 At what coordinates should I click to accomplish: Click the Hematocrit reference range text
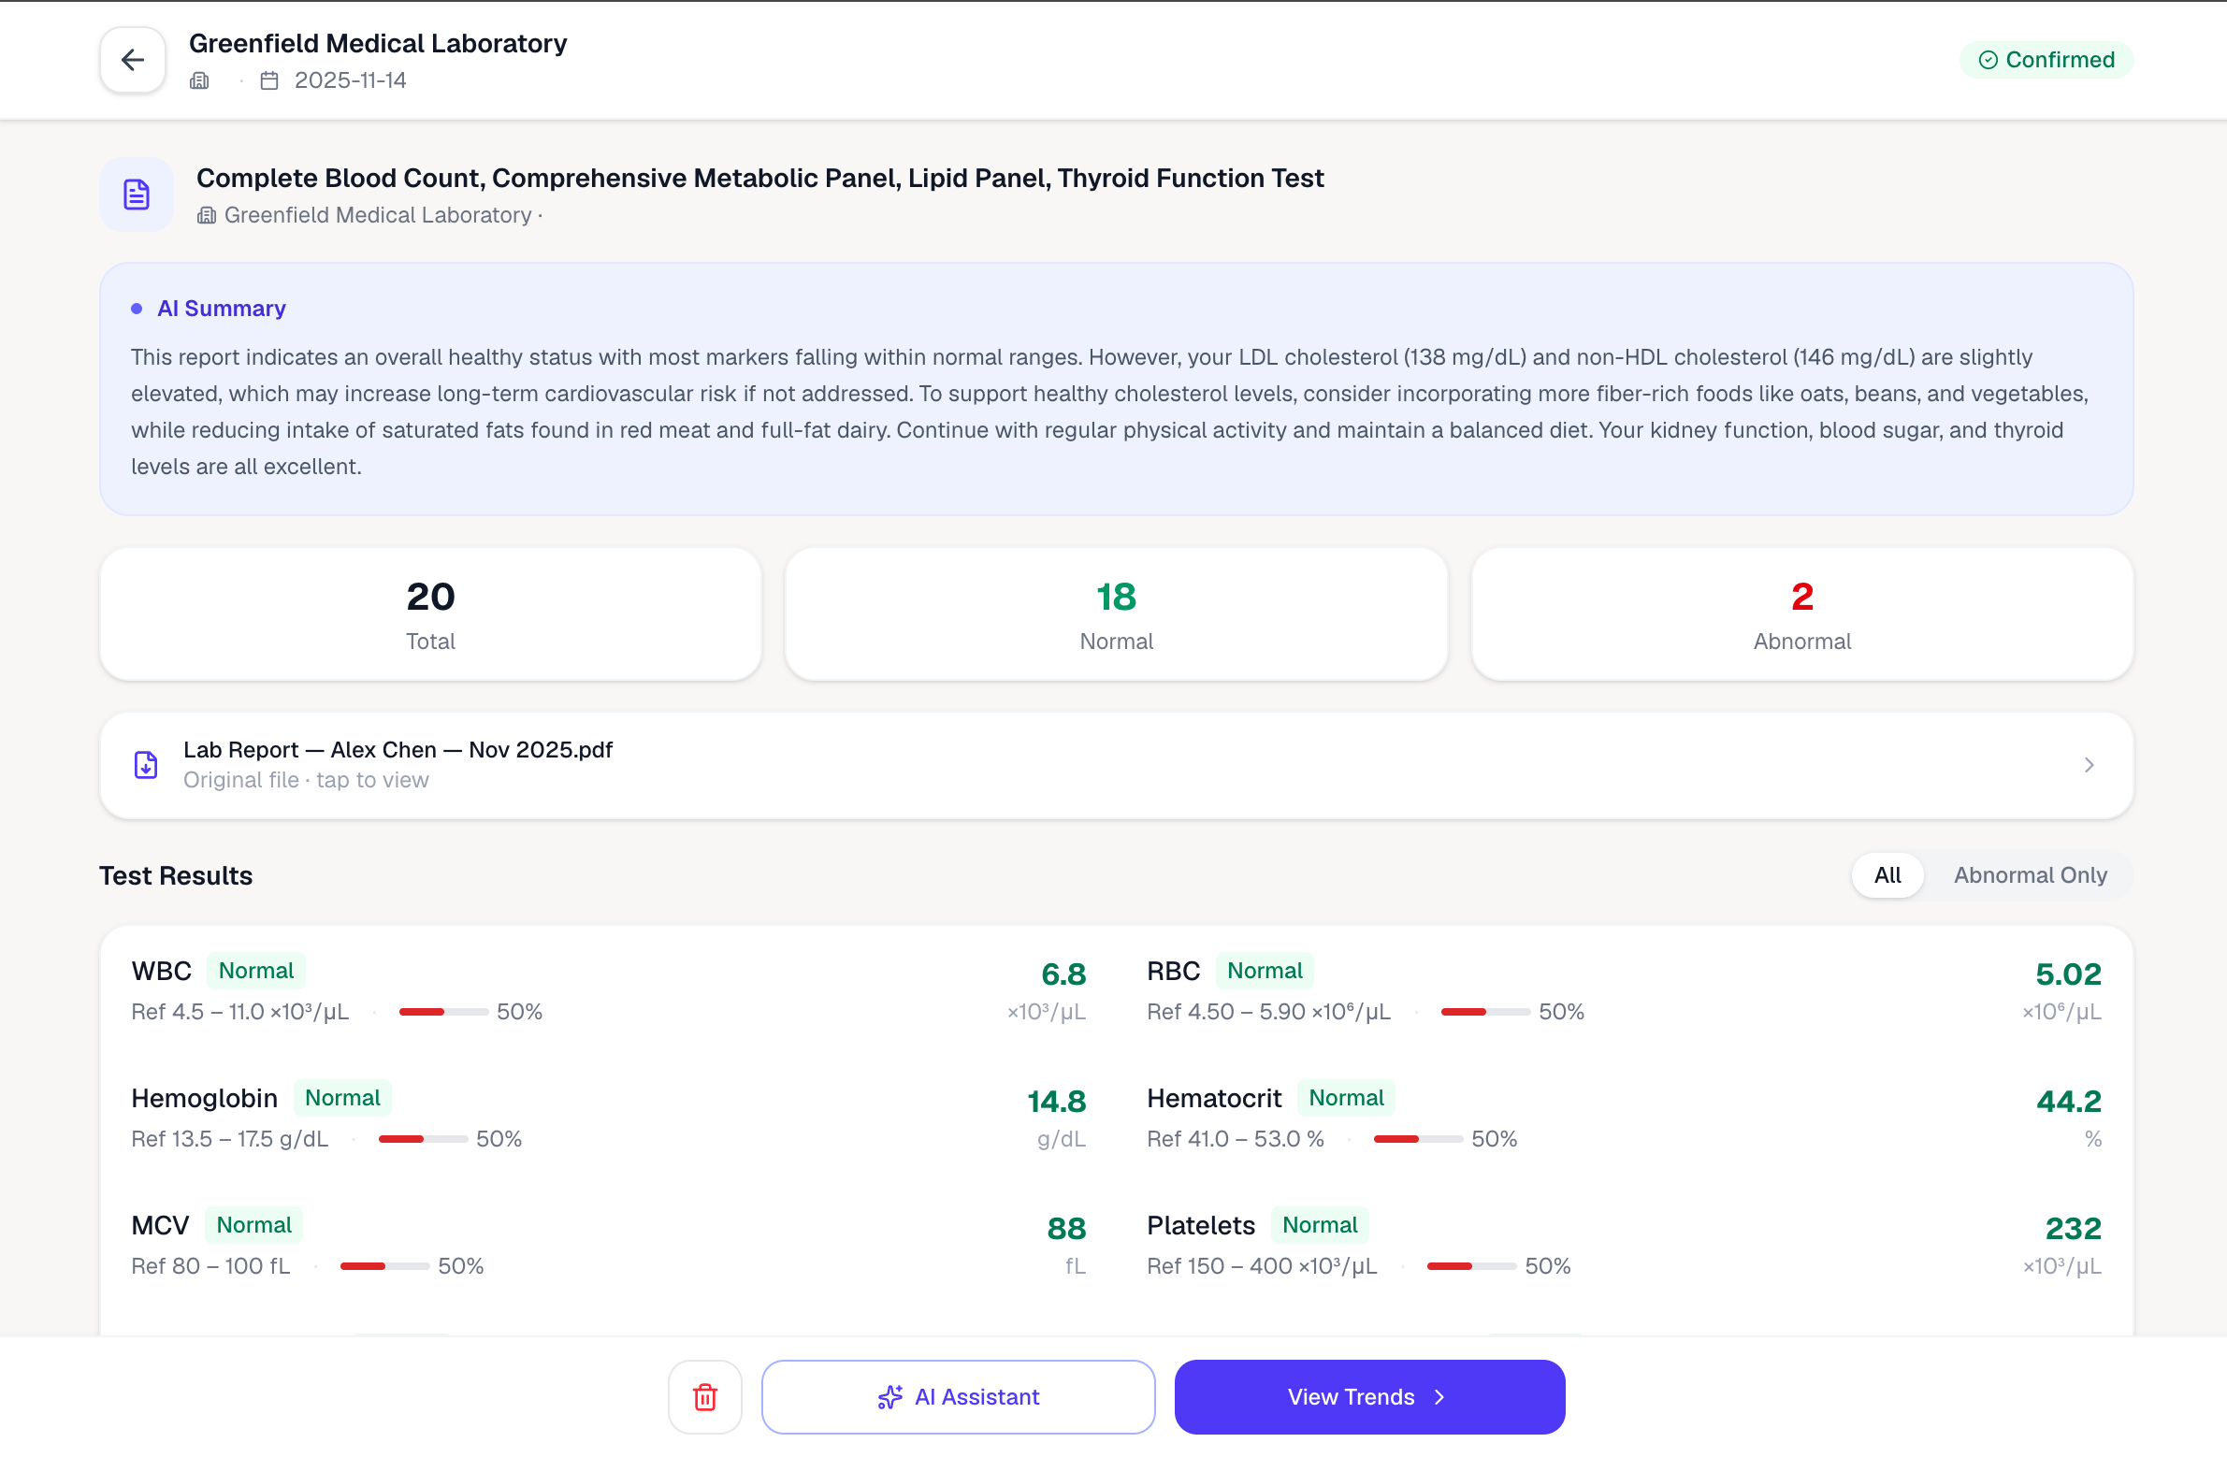click(1236, 1139)
